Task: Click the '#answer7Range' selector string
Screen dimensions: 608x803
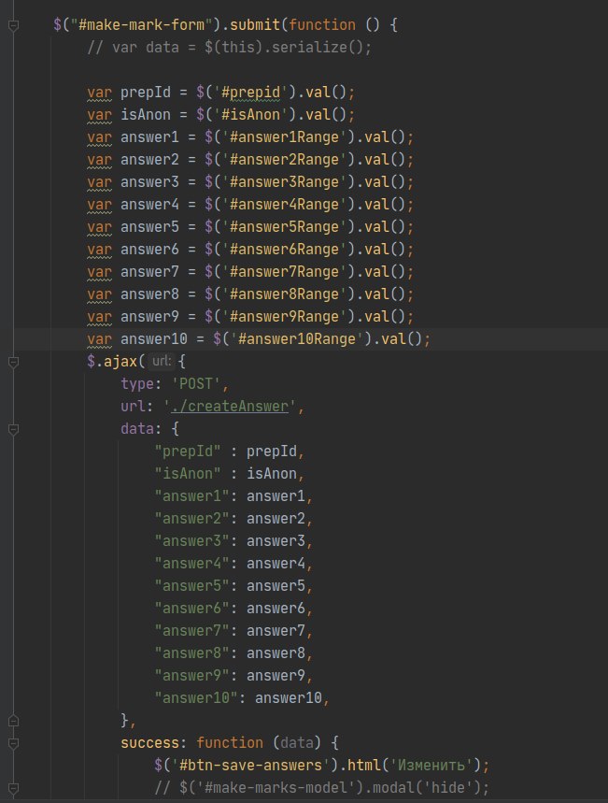Action: click(x=285, y=271)
